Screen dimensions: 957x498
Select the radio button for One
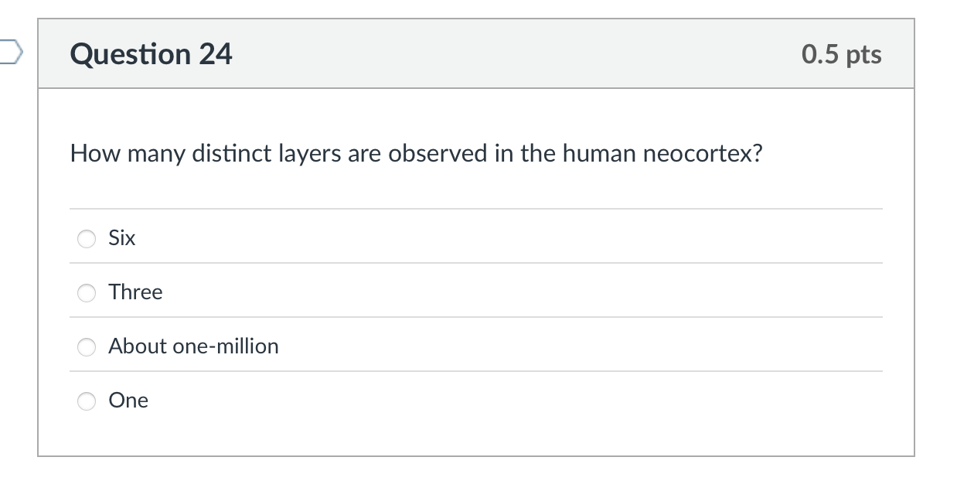point(86,401)
